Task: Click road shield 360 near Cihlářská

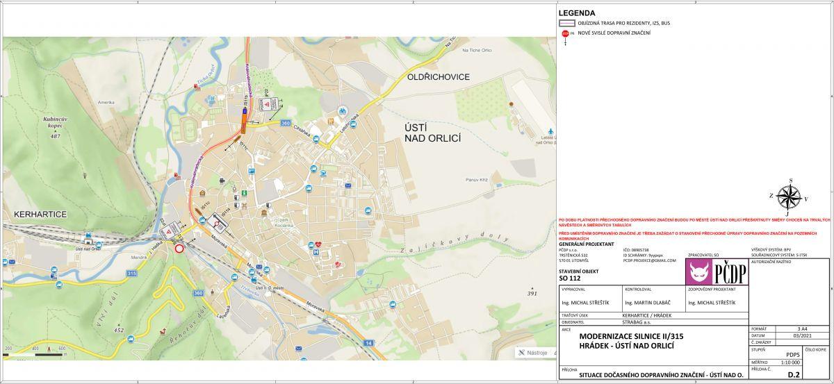Action: [x=285, y=123]
